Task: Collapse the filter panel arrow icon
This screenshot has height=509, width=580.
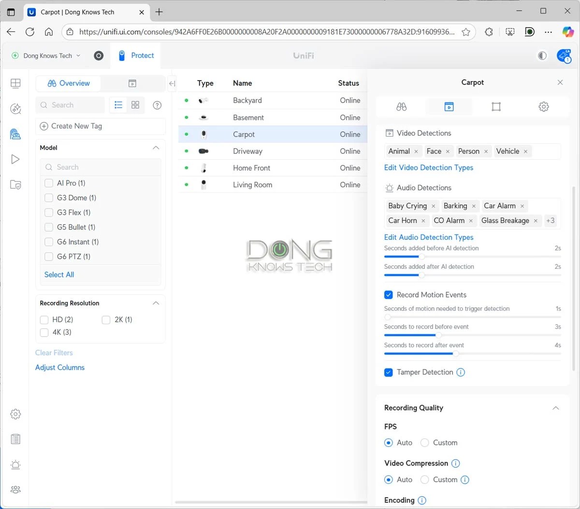Action: 172,83
